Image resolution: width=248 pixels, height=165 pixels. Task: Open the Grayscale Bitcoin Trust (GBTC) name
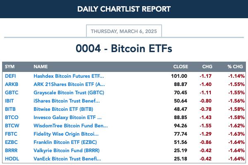click(69, 93)
